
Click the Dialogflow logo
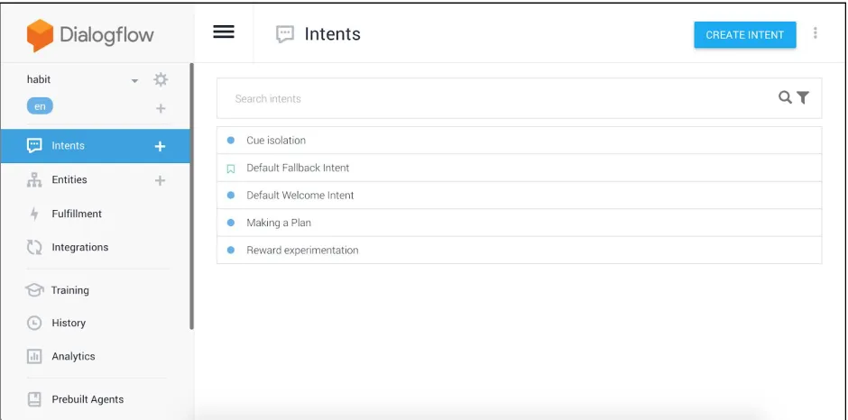pos(90,35)
